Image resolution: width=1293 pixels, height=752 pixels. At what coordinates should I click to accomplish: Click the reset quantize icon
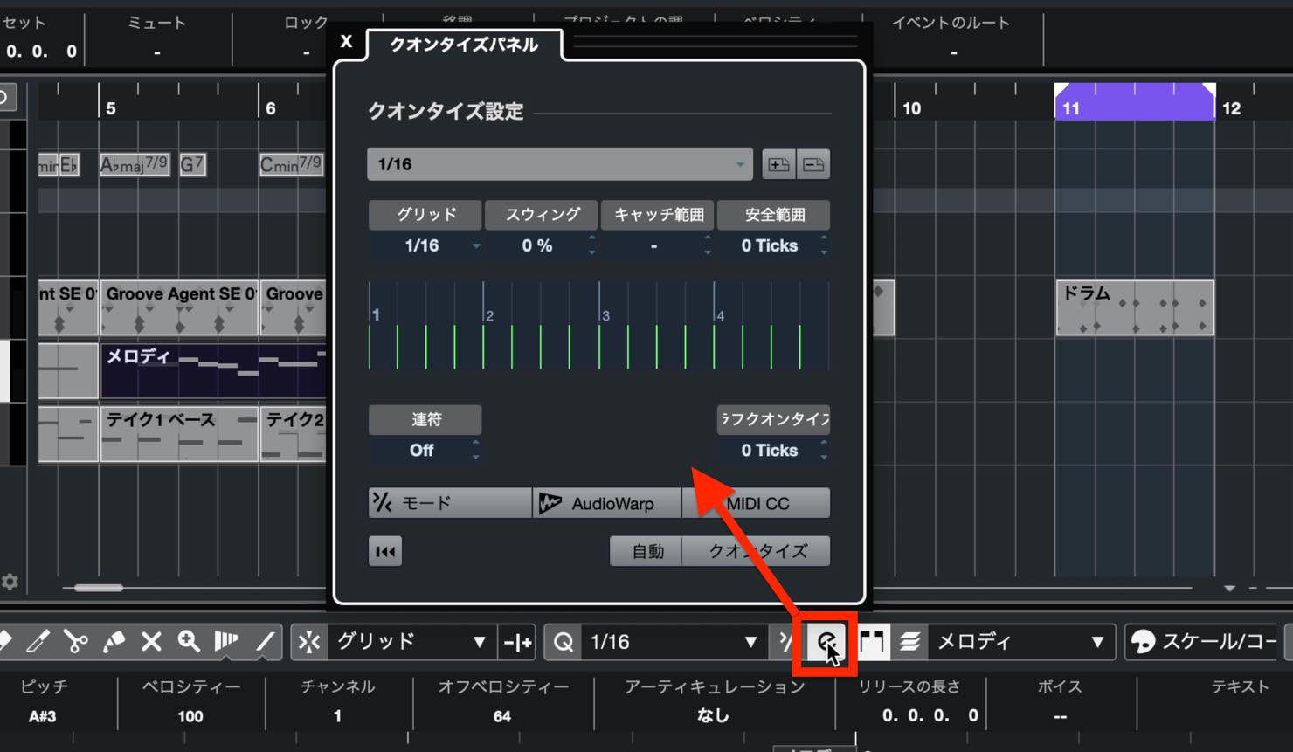click(385, 551)
